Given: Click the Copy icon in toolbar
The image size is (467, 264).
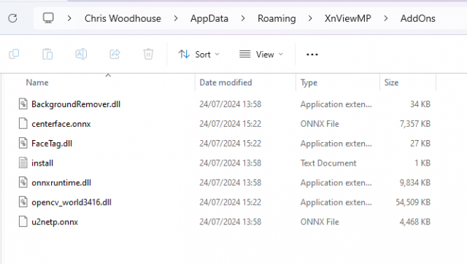Looking at the screenshot, I should click(x=14, y=54).
